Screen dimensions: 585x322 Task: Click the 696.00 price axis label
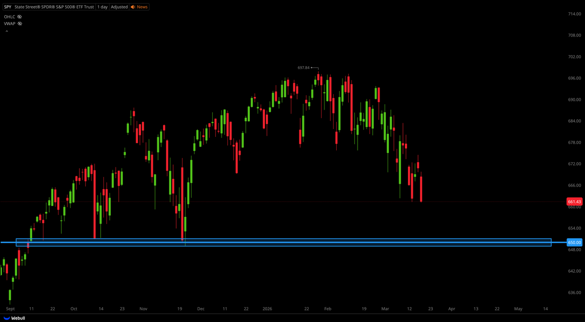(575, 77)
